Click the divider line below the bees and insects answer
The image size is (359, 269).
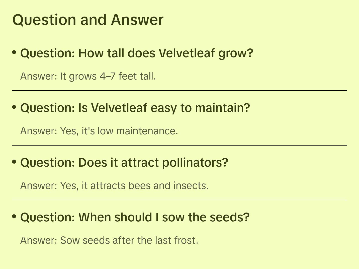coord(179,200)
